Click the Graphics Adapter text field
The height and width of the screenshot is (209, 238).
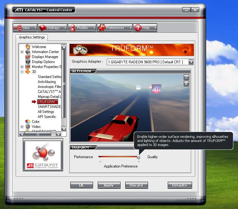click(148, 62)
